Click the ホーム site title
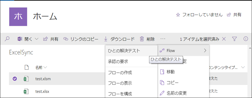This screenshot has width=252, height=98. [45, 17]
